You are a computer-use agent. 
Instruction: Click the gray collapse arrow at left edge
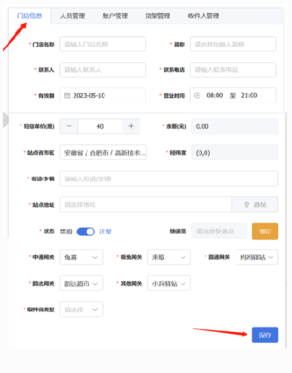6,119
